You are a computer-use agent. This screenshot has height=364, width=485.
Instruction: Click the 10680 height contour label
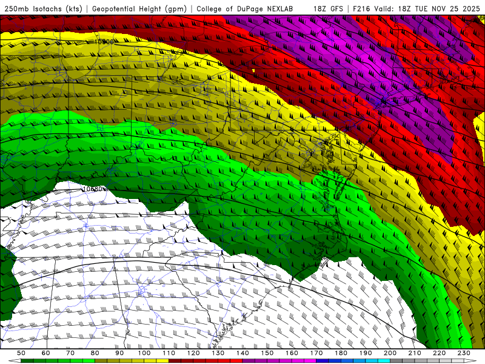click(x=93, y=189)
